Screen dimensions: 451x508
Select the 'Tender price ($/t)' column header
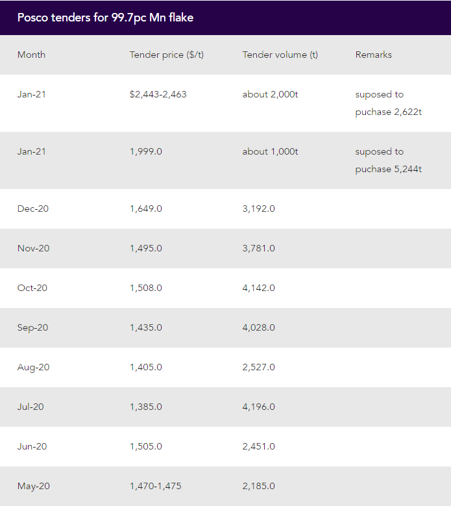[x=167, y=55]
